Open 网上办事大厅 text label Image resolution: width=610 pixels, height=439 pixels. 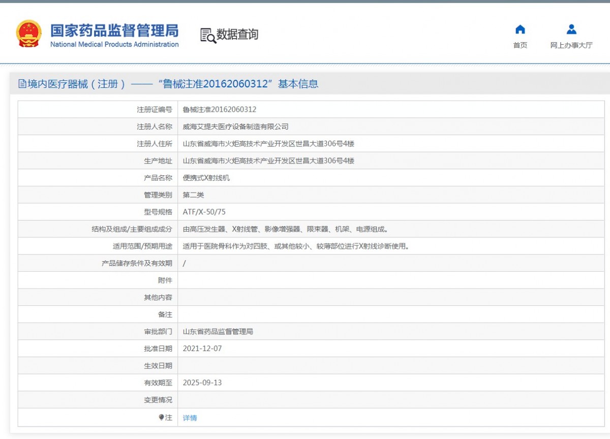click(571, 45)
